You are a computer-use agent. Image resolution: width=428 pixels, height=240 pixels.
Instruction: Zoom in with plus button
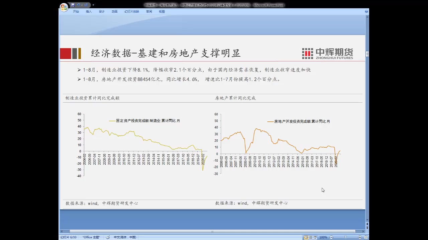360,237
